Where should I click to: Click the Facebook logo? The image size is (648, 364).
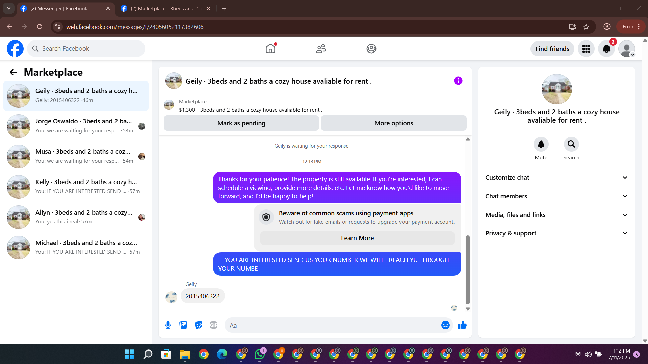pyautogui.click(x=15, y=49)
